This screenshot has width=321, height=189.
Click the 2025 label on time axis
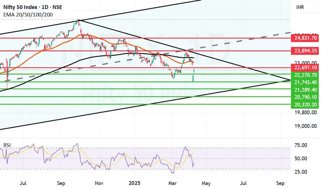(135, 183)
